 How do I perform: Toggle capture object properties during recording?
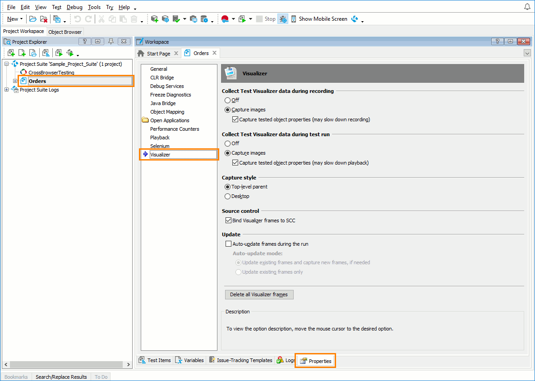click(x=235, y=120)
